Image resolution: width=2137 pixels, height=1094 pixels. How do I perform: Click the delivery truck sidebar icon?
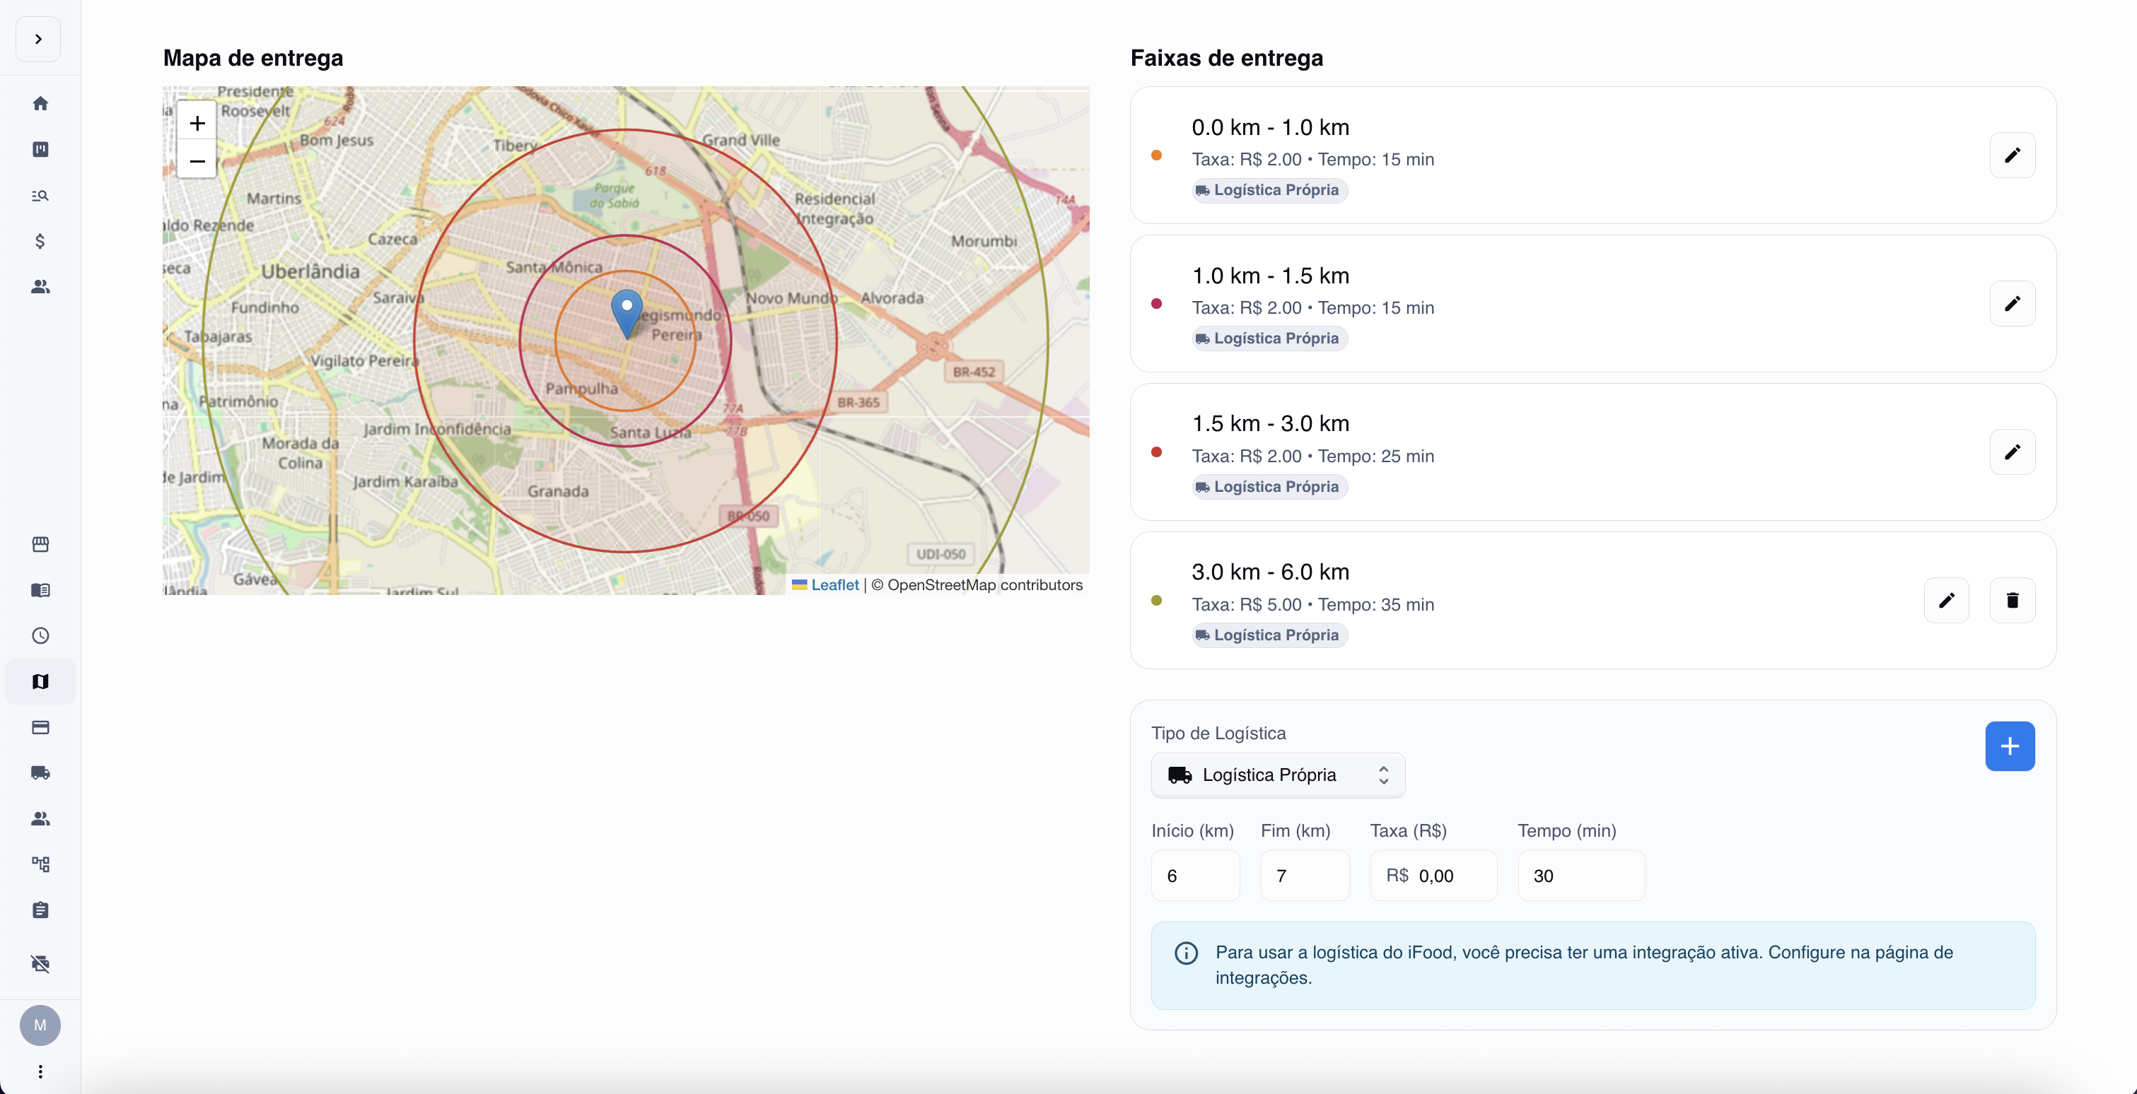click(40, 772)
